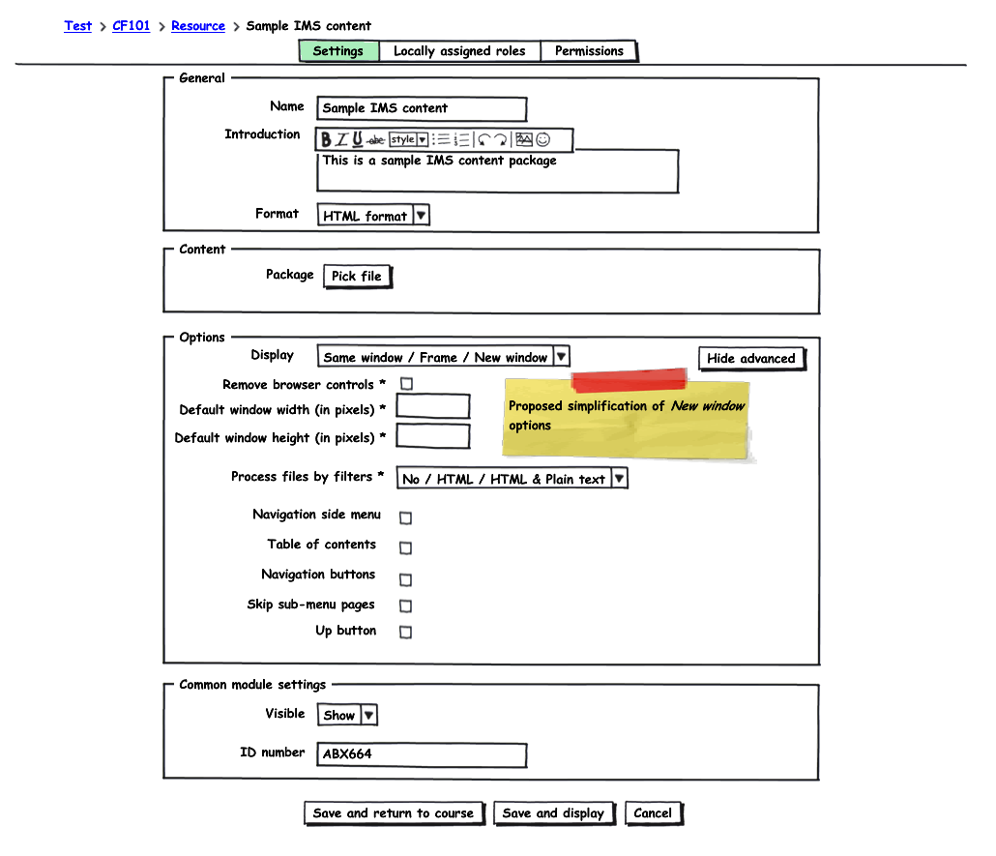Focus the Default window height field
This screenshot has width=996, height=856.
433,436
